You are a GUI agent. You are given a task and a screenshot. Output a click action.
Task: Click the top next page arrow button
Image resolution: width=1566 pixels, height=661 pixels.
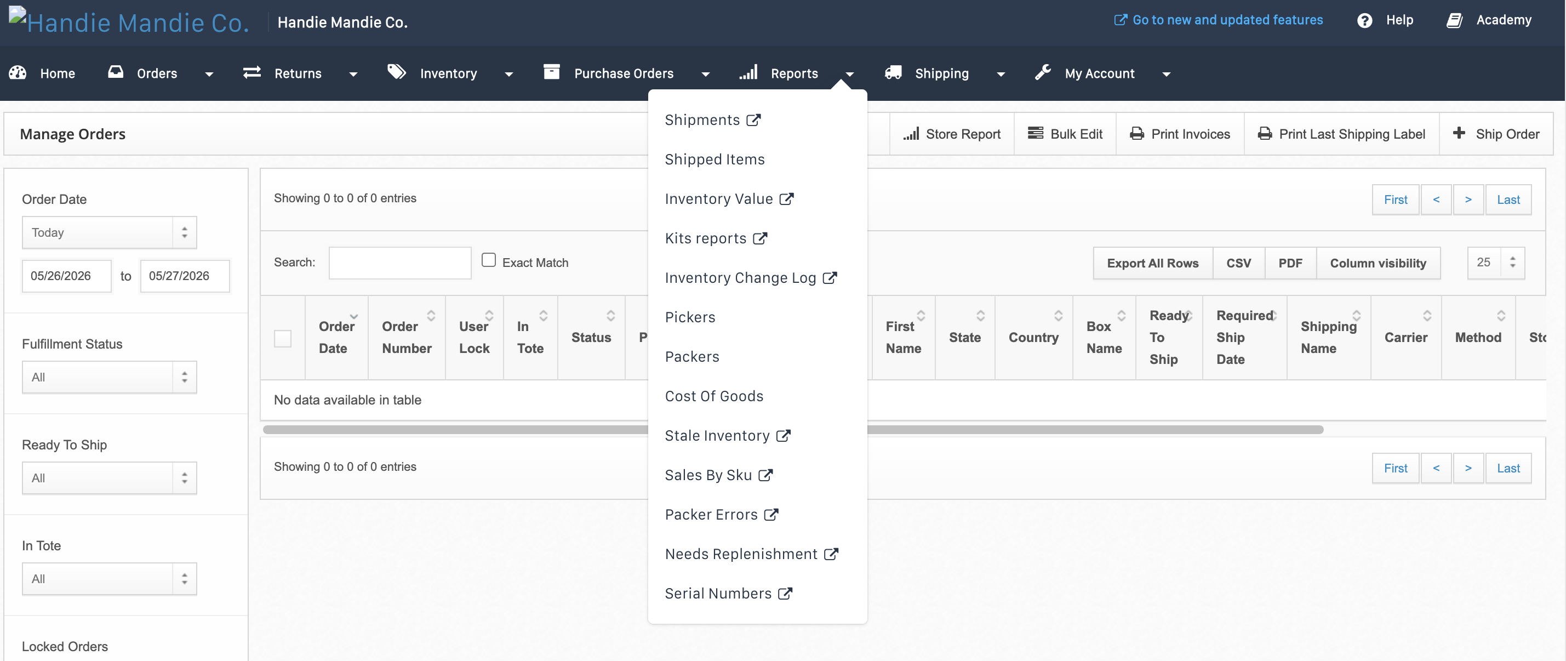1468,200
